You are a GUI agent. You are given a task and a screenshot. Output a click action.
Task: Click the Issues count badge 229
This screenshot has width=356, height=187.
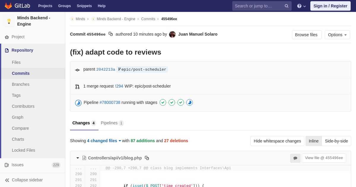[56, 165]
